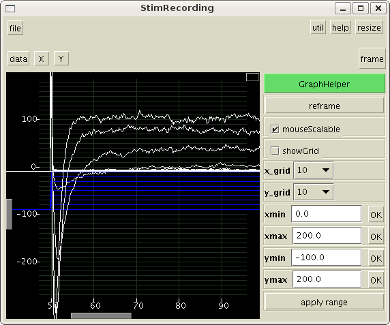Screen dimensions: 390x325
Task: Open the data menu button
Action: [x=18, y=59]
